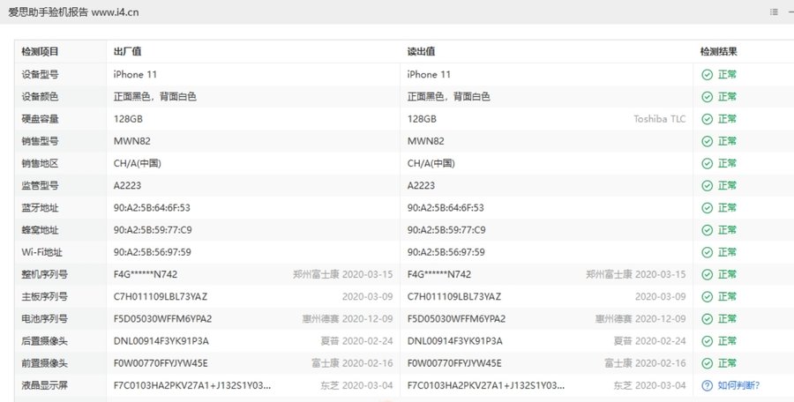Click green check icon for 硬盘容量 row
Screen dimensions: 794x402
click(x=707, y=119)
